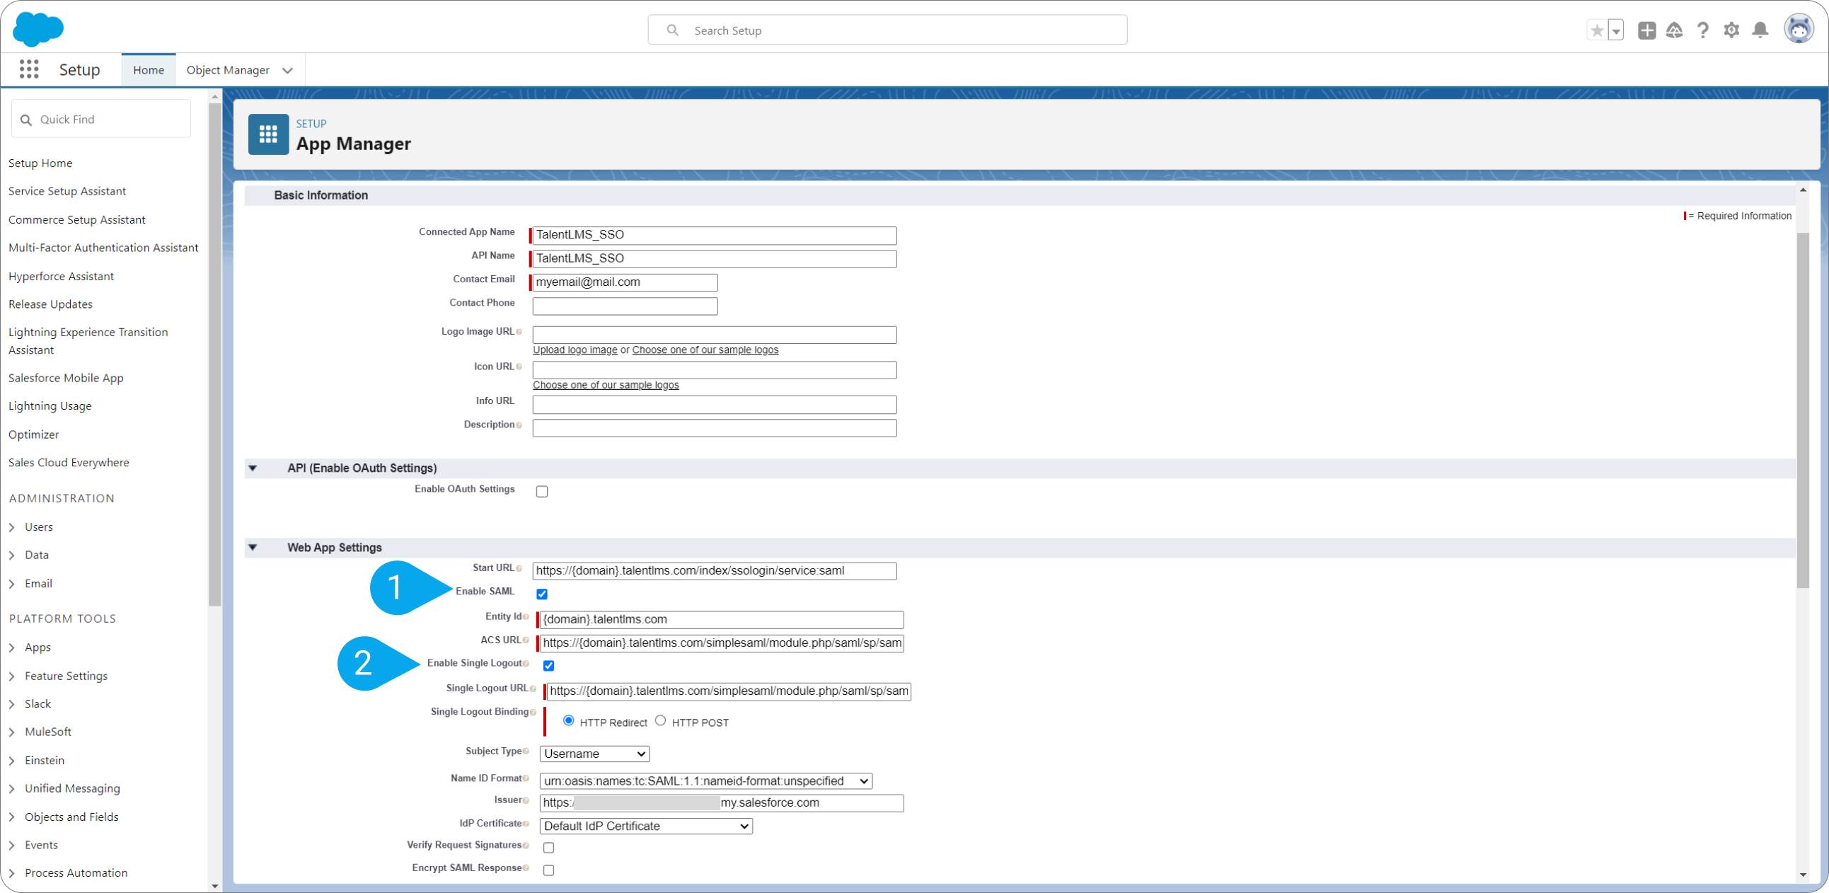
Task: Open the IdP Certificate dropdown
Action: 646,826
